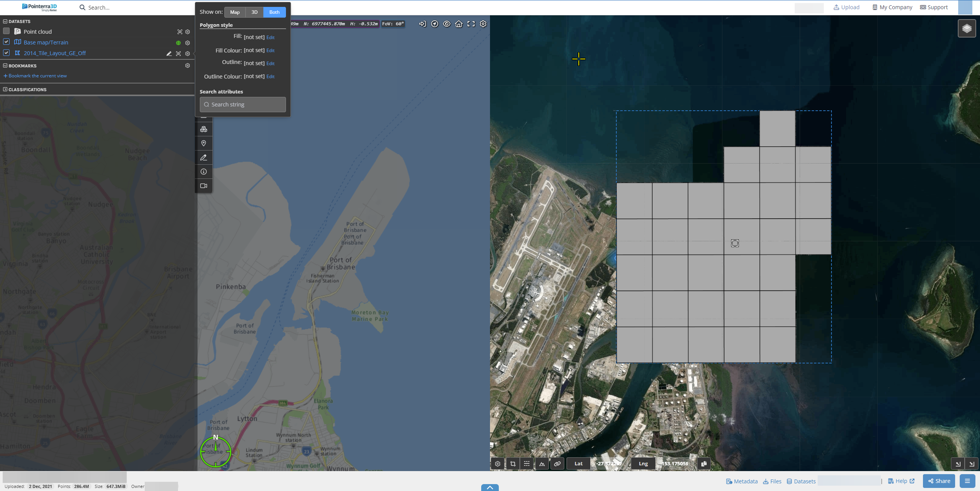Select the Map tab in Show on
980x491 pixels.
click(235, 12)
